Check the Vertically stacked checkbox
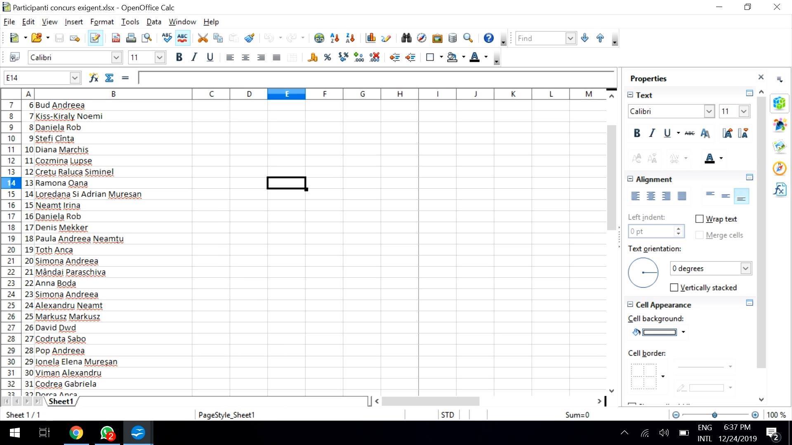 pos(674,288)
